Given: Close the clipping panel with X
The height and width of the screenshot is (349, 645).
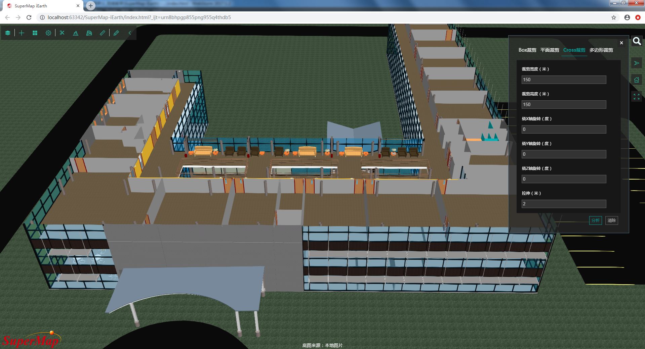Looking at the screenshot, I should (621, 43).
